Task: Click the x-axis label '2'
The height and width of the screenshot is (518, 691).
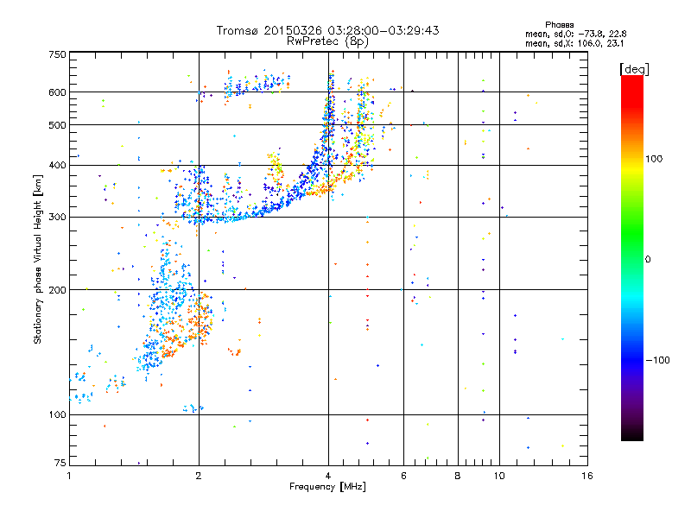Action: click(199, 476)
